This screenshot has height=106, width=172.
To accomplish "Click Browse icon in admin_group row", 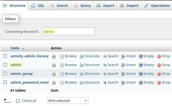I will [x=62, y=74].
